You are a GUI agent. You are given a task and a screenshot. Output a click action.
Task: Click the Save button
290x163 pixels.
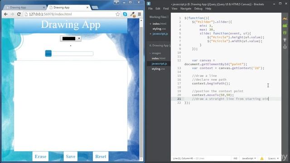[71, 157]
